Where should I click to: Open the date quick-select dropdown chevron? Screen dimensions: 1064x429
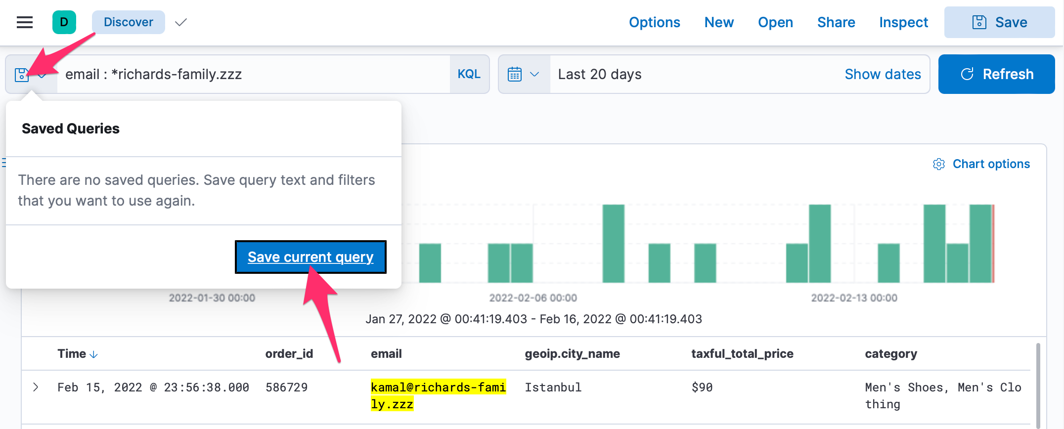pos(534,74)
